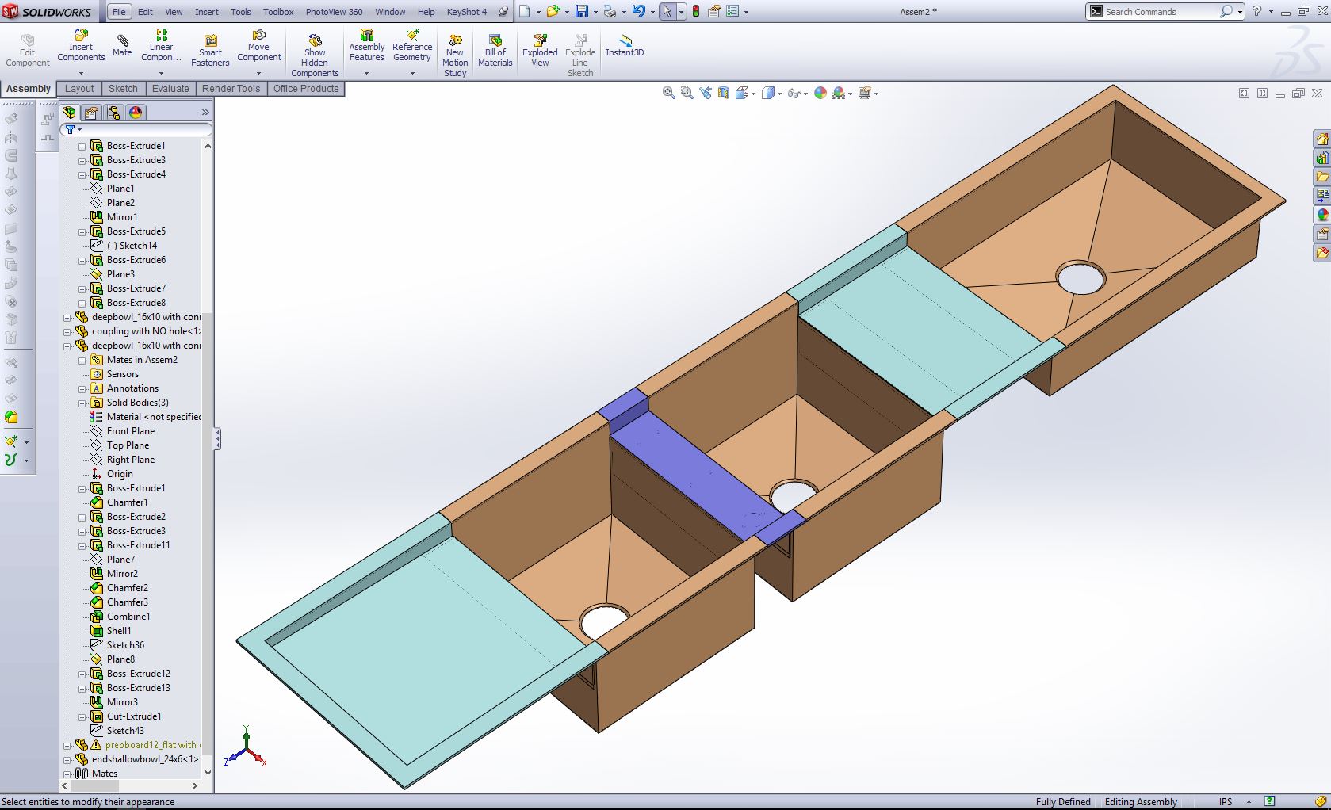This screenshot has height=810, width=1331.
Task: Expand Boss-Extrude1 at top of tree
Action: click(82, 146)
